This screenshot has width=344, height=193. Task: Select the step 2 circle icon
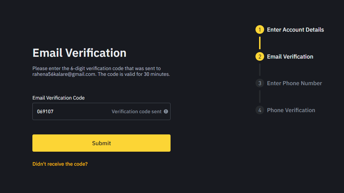click(x=260, y=56)
